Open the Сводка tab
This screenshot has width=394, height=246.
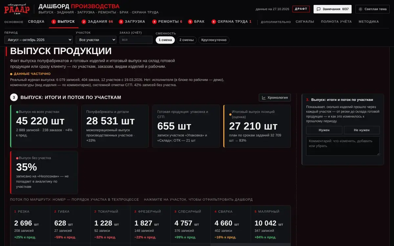[36, 22]
